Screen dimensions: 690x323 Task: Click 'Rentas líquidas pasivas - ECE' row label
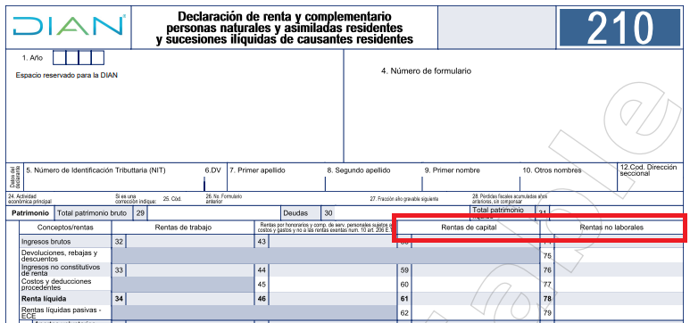[62, 312]
